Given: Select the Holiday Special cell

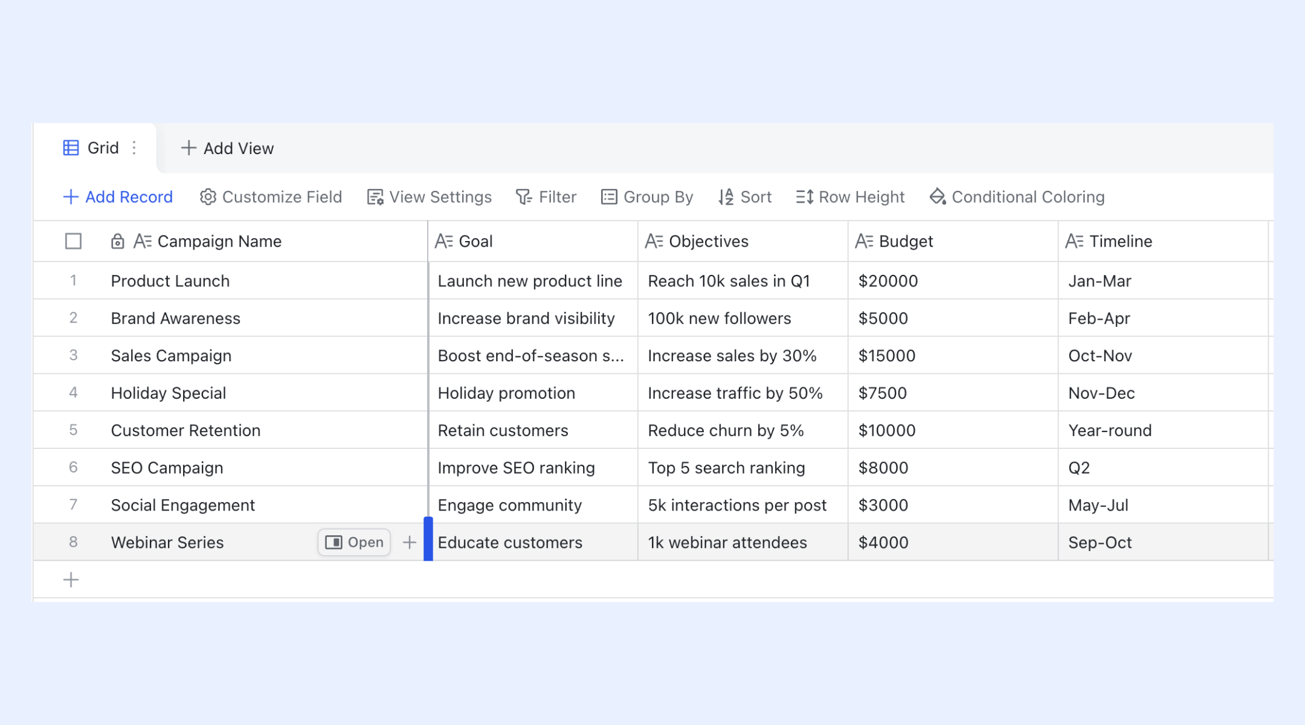Looking at the screenshot, I should coord(263,393).
